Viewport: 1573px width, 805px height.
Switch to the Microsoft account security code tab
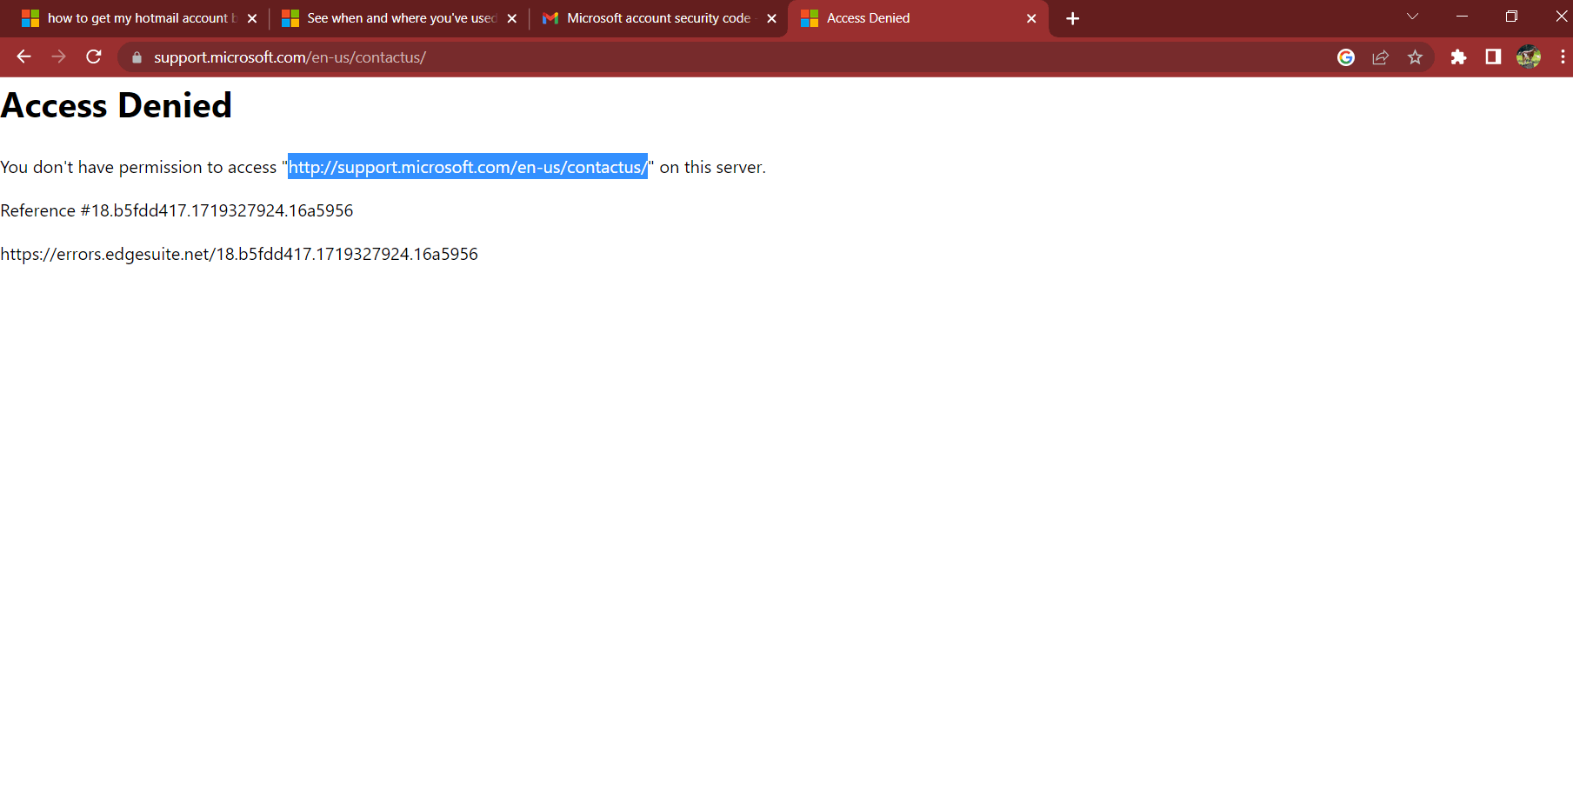coord(658,18)
